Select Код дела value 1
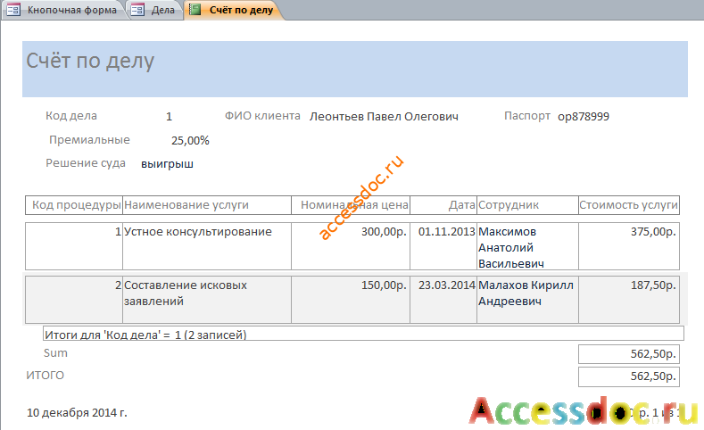704x430 pixels. point(169,117)
